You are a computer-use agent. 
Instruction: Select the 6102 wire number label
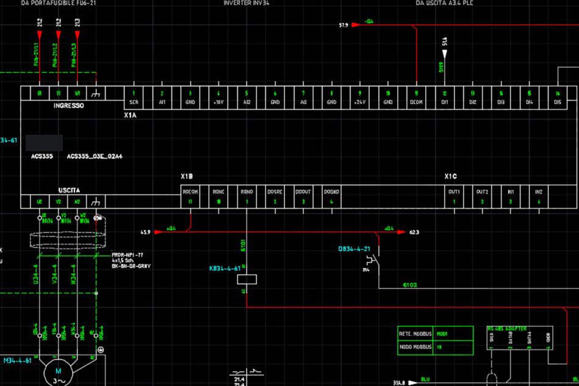click(x=409, y=285)
